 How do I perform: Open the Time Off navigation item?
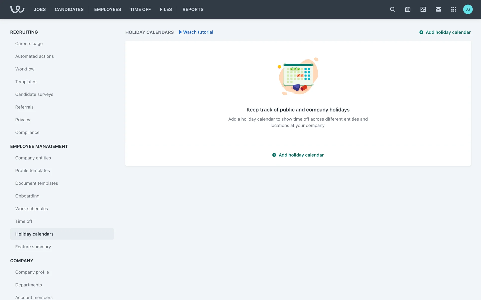(x=140, y=9)
